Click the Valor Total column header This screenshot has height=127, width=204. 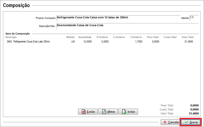tap(187, 37)
